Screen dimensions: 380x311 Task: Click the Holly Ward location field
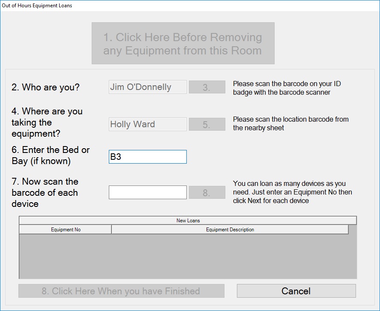(148, 124)
